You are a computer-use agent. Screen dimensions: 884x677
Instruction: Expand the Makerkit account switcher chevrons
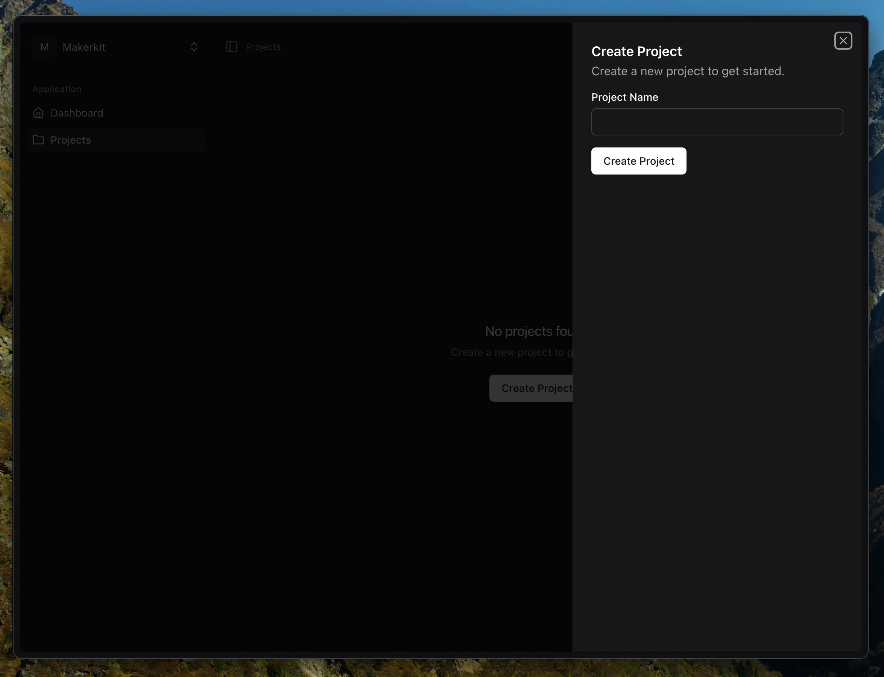tap(194, 47)
